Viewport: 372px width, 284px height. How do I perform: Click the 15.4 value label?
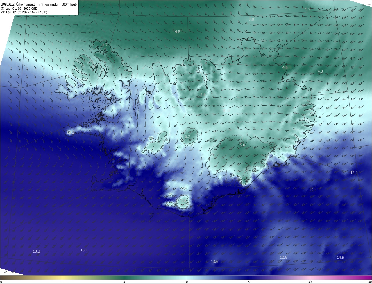coord(313,190)
